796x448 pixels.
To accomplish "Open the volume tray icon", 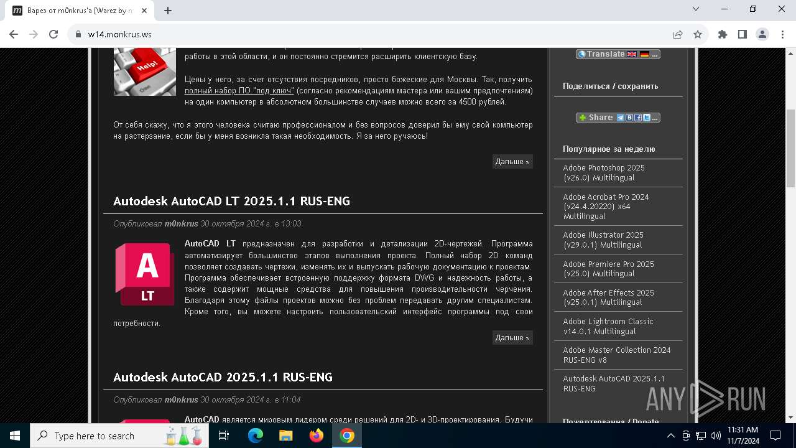I will point(716,436).
